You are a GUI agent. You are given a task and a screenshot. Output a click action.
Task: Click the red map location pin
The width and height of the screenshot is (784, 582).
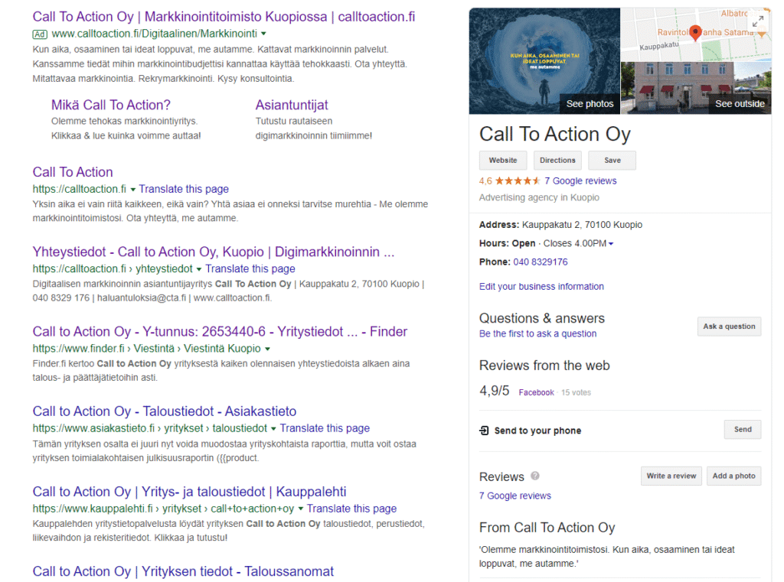[x=695, y=32]
